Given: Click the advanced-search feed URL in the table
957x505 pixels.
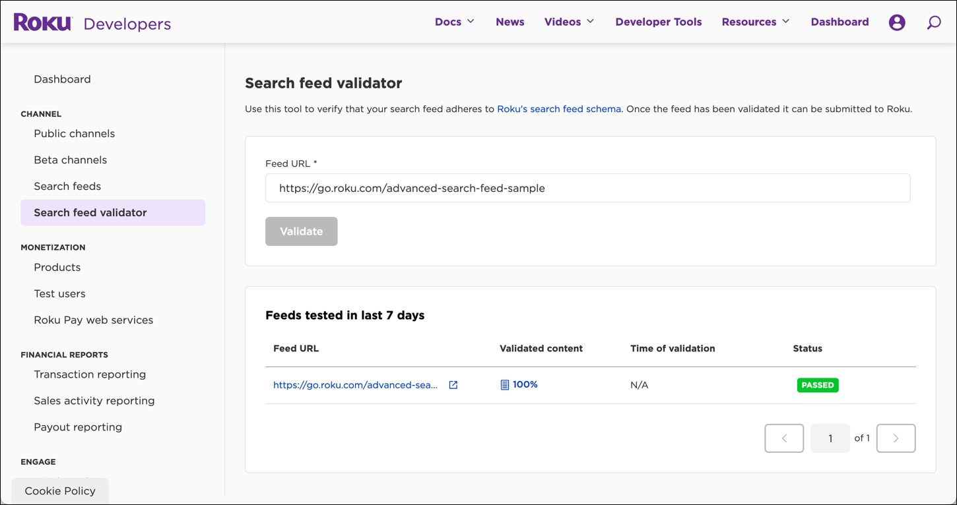Looking at the screenshot, I should click(x=356, y=384).
